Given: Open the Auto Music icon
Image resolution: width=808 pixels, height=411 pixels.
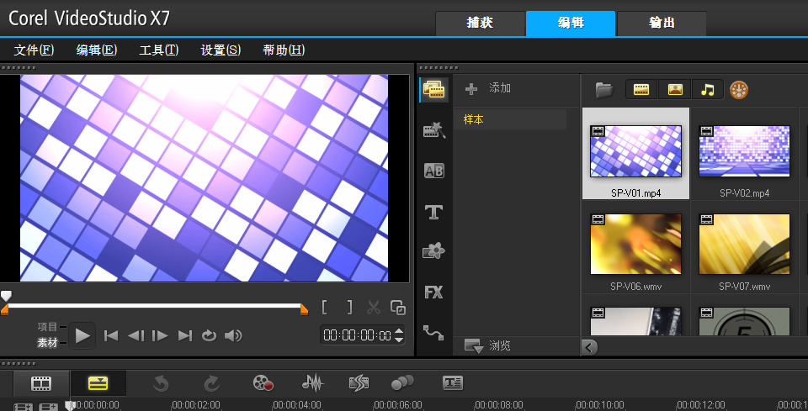Looking at the screenshot, I should click(x=359, y=383).
